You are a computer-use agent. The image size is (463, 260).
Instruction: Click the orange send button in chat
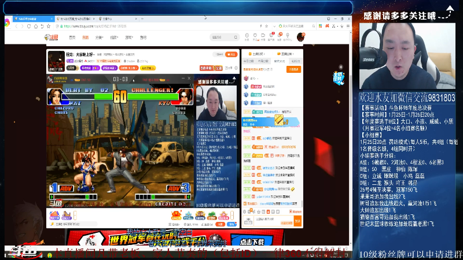pyautogui.click(x=297, y=221)
